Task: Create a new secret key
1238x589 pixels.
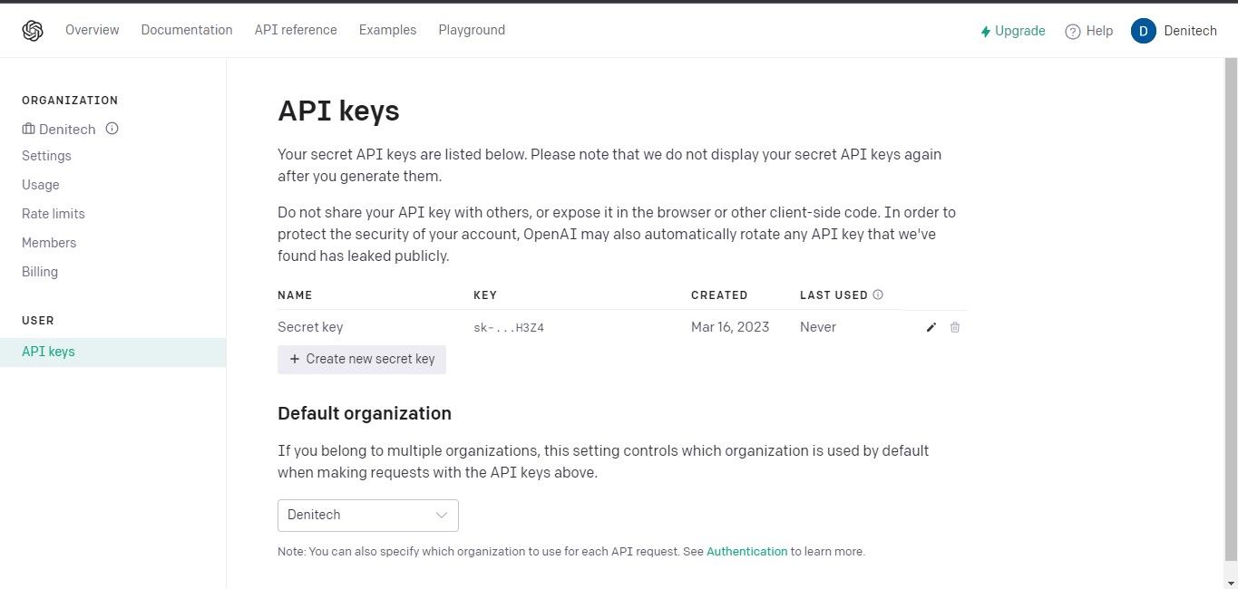Action: 361,359
